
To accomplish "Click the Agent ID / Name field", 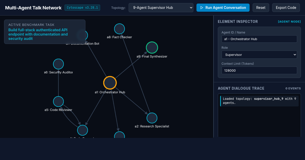I will coord(259,39).
